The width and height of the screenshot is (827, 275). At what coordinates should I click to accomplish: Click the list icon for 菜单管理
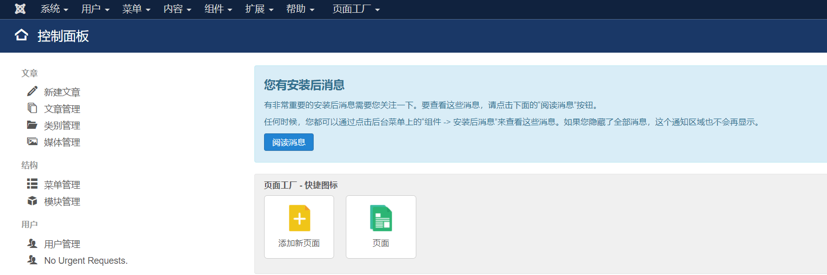pos(32,184)
